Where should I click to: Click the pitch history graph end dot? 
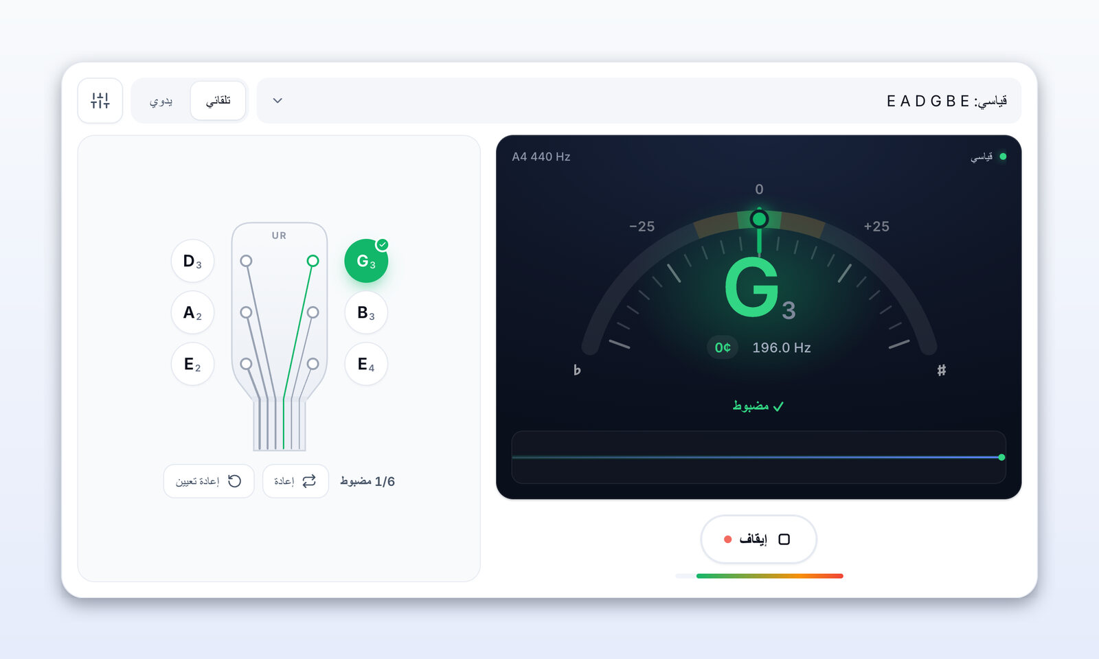pos(1001,457)
